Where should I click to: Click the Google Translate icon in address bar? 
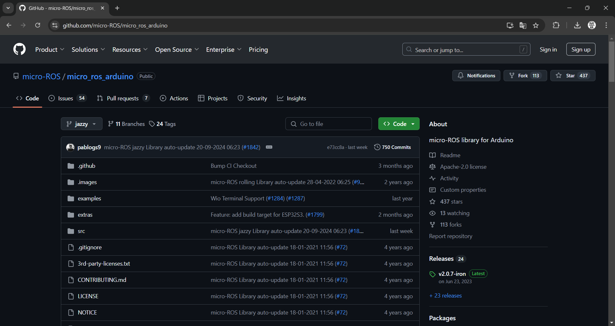[523, 26]
